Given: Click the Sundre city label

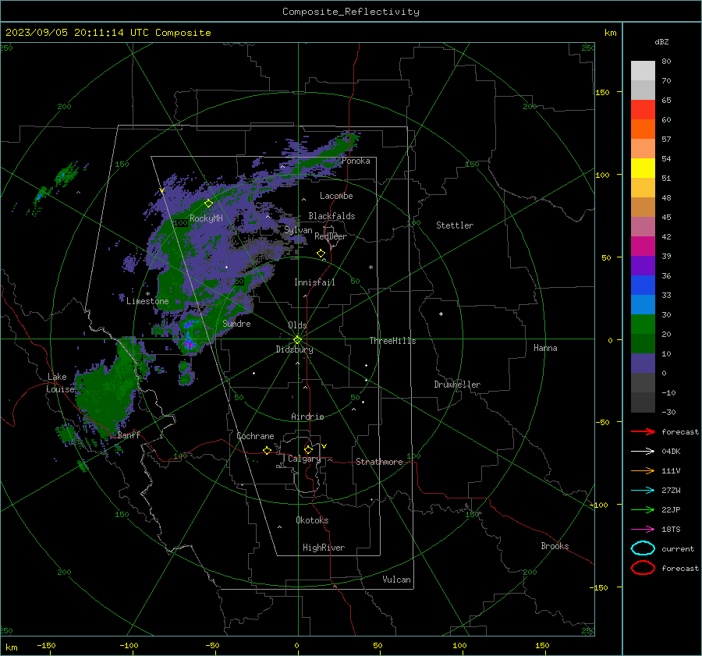Looking at the screenshot, I should pyautogui.click(x=236, y=323).
